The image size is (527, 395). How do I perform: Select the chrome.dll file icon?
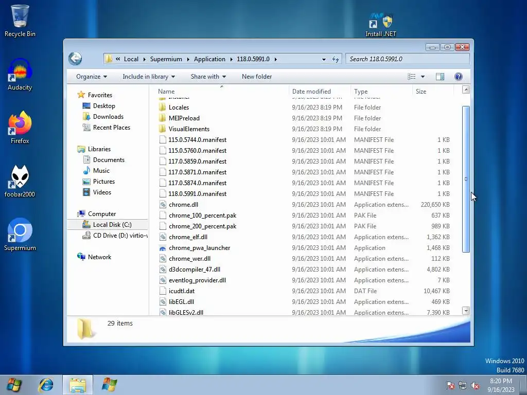click(x=163, y=205)
